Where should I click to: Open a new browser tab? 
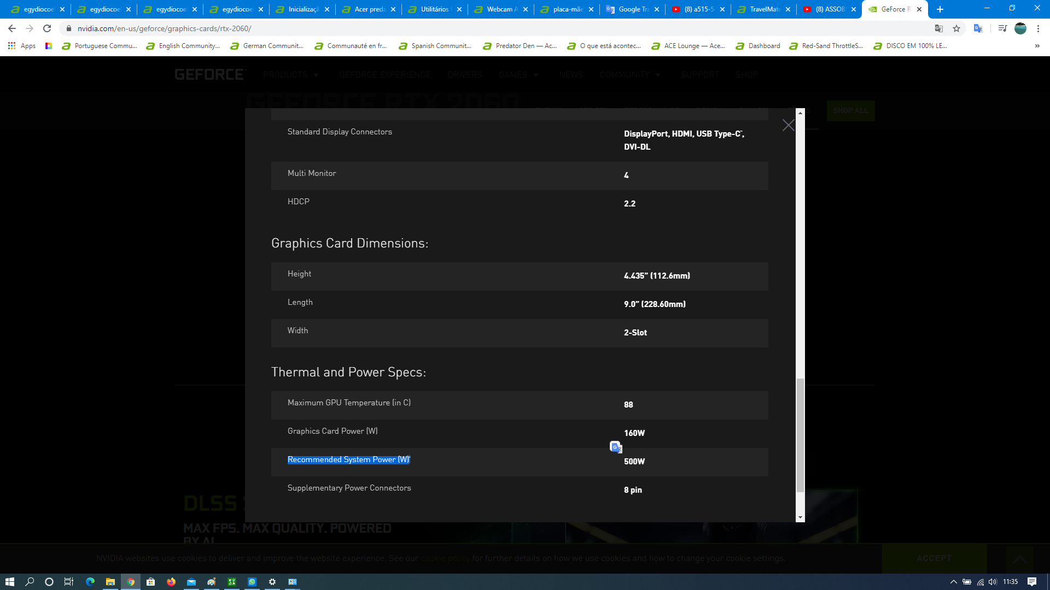[x=940, y=9]
